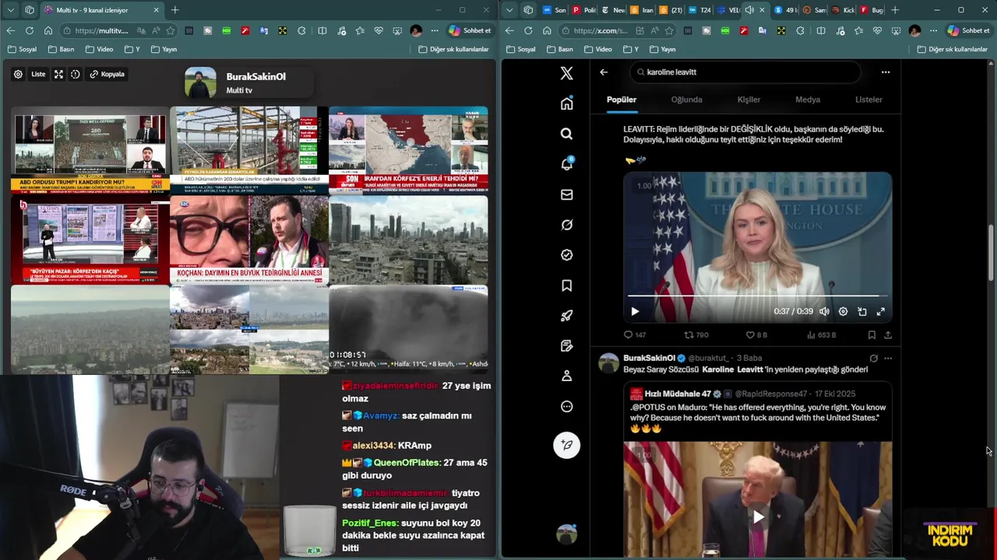Open the Koçhan interview stream thumbnail
This screenshot has height=560, width=997.
[249, 240]
